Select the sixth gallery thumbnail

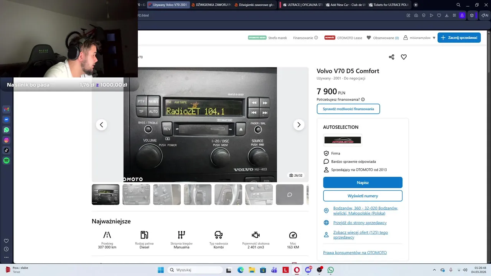tap(259, 195)
